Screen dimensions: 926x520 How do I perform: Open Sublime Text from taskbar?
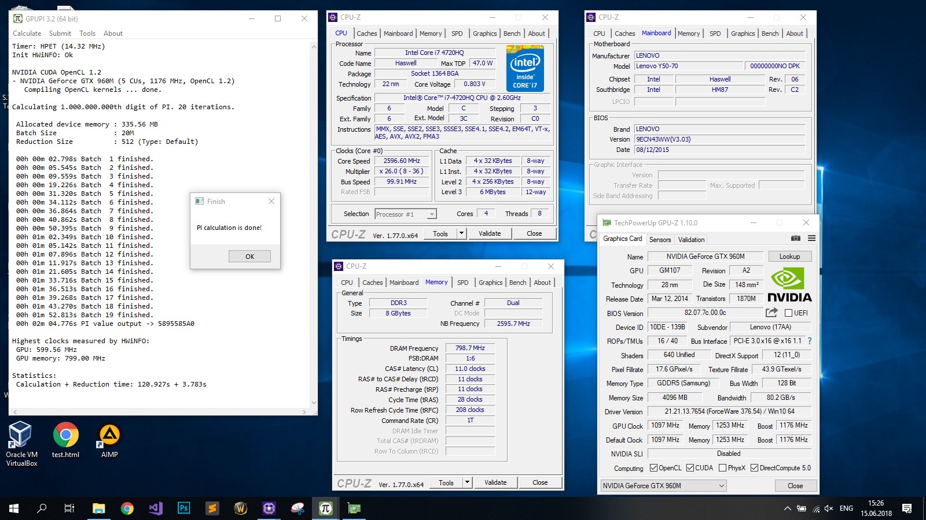[x=212, y=508]
